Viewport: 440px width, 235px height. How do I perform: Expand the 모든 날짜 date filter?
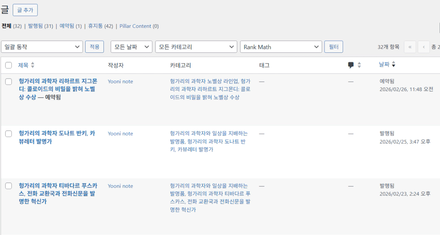[x=131, y=47]
